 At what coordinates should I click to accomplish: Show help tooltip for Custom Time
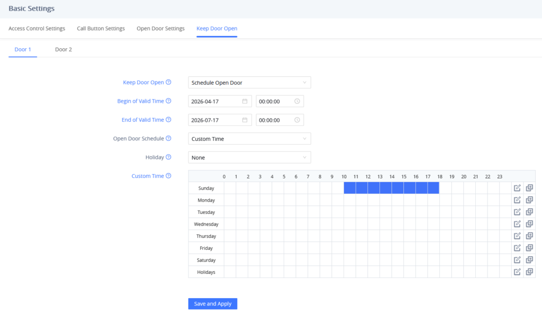point(168,176)
